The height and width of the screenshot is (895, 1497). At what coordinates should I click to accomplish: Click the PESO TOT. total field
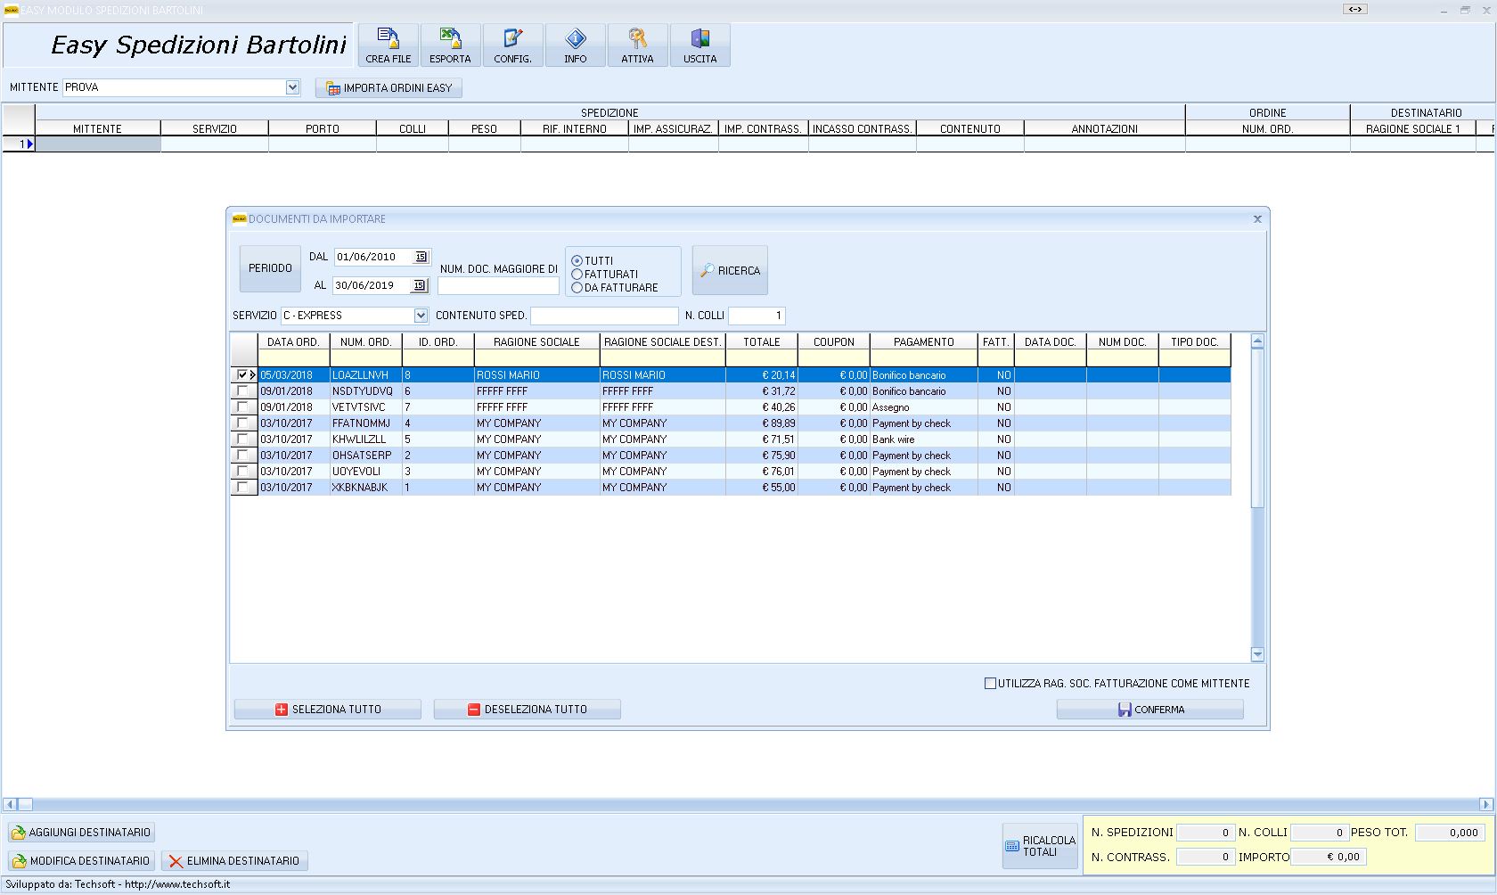tap(1450, 833)
